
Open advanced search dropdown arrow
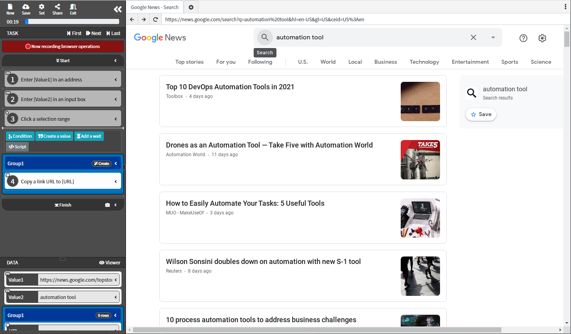point(493,37)
